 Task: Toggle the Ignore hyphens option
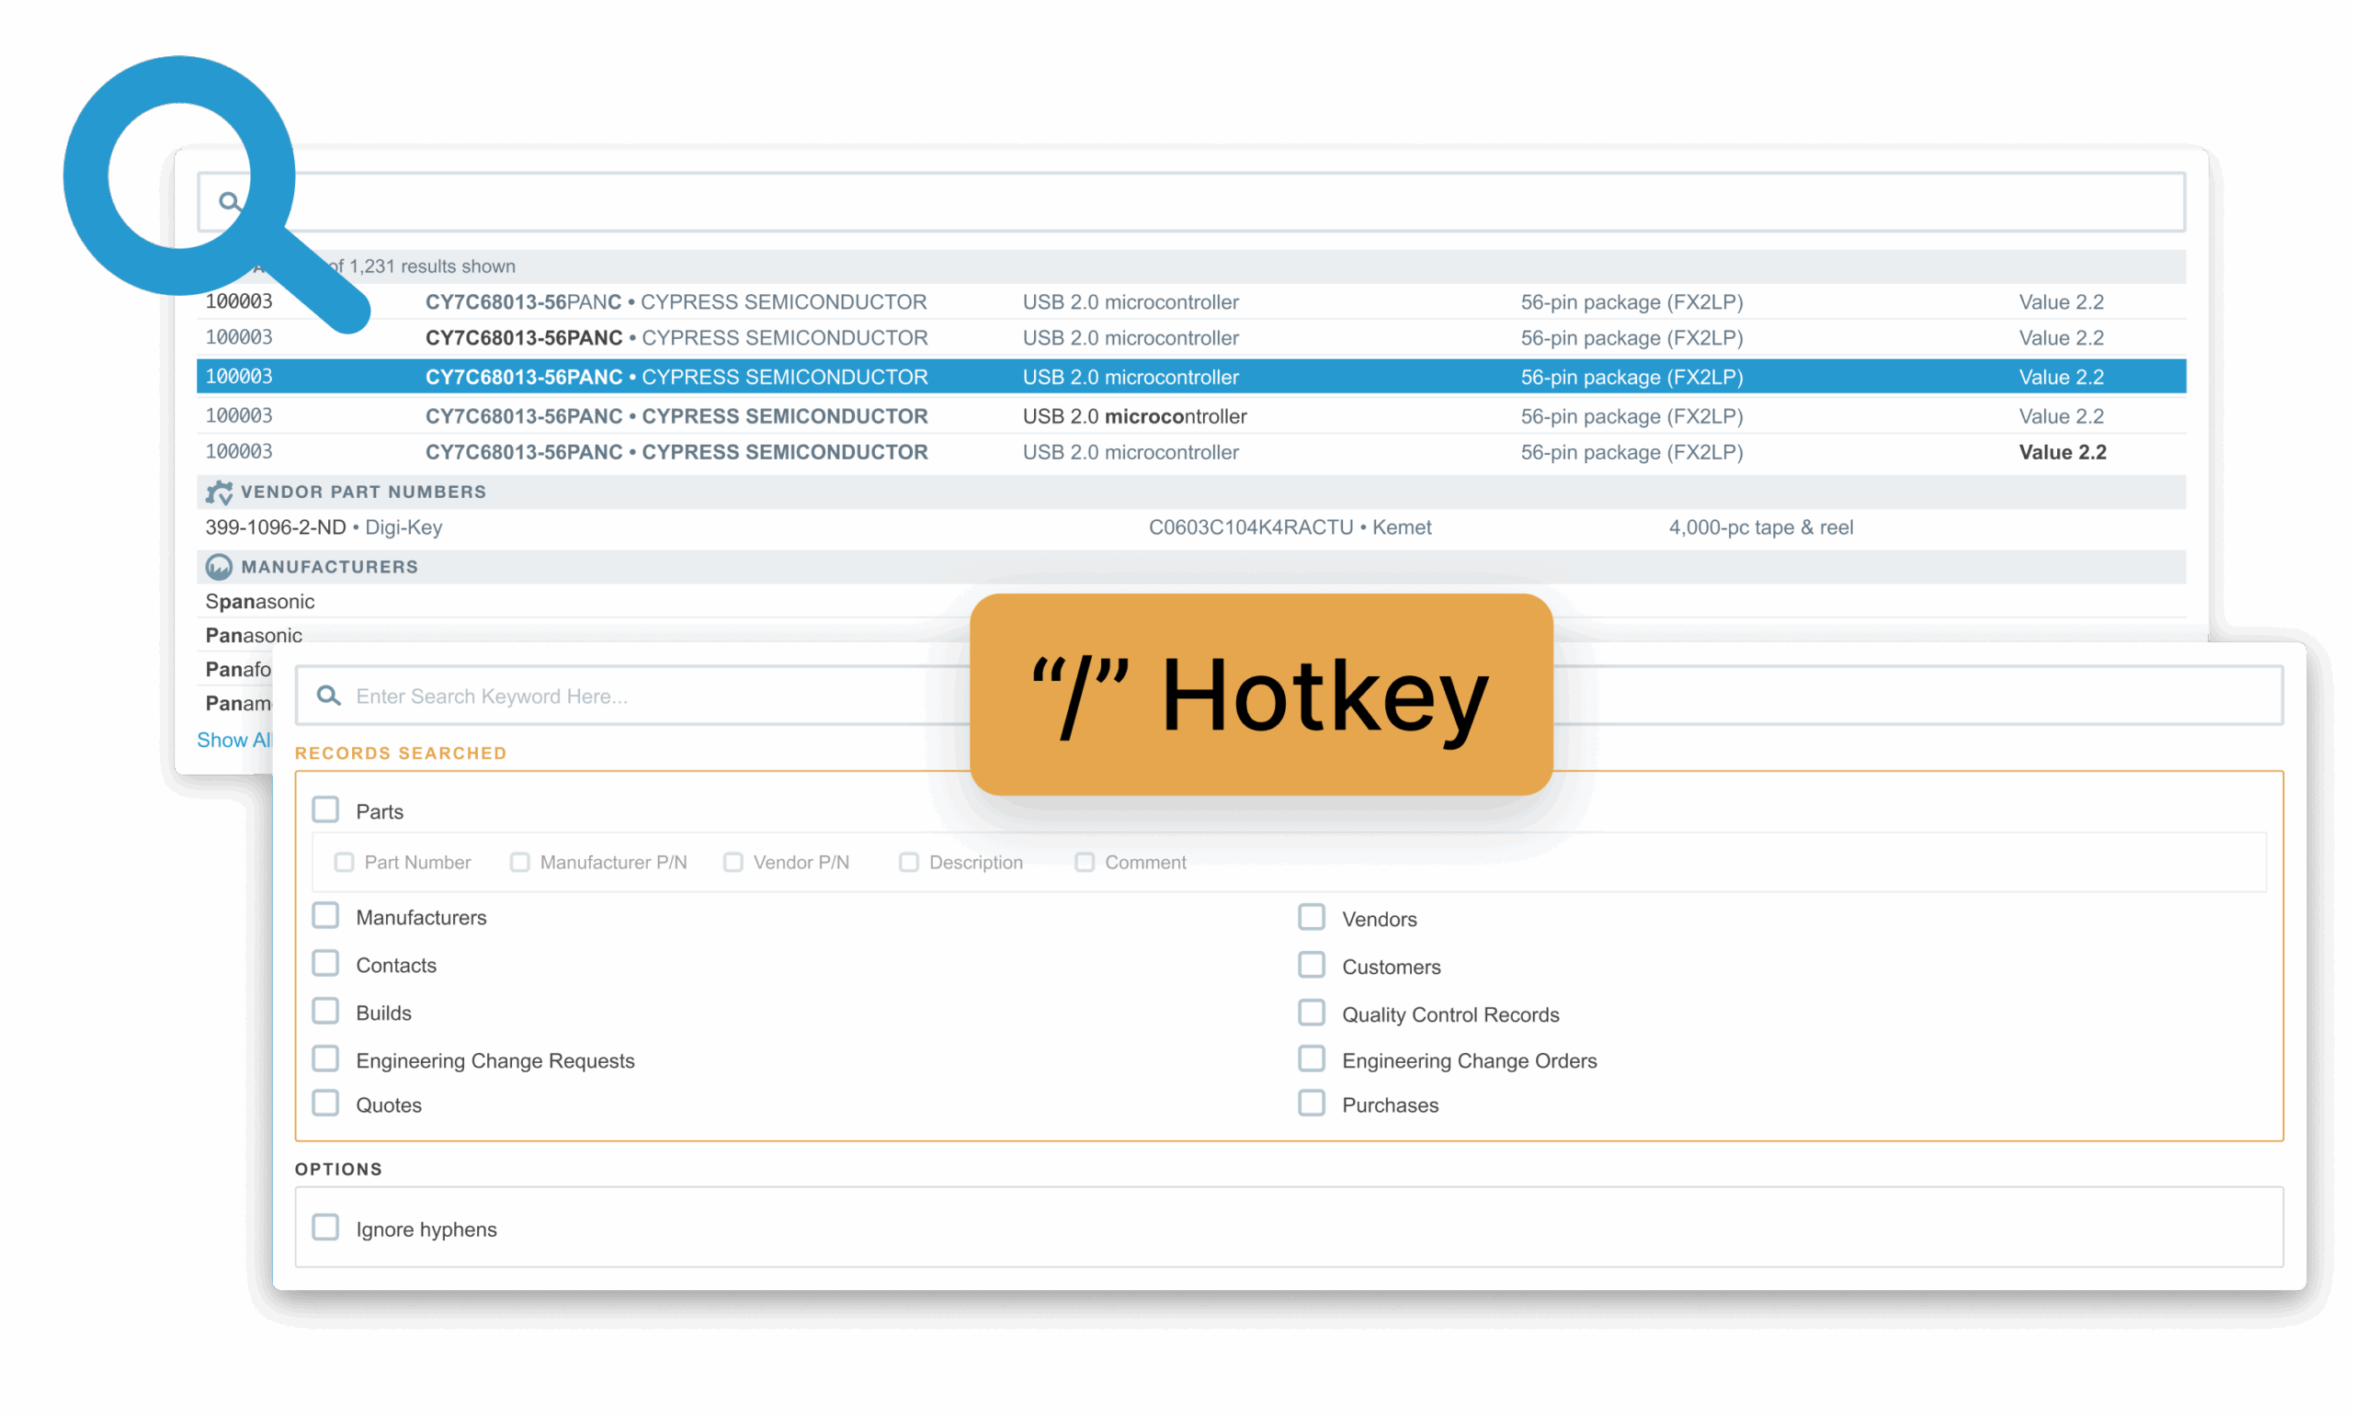325,1228
